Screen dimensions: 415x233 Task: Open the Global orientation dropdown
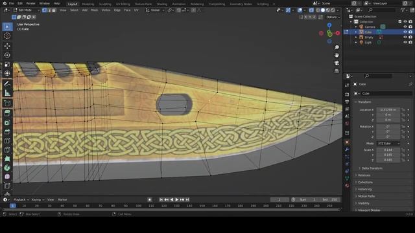(x=155, y=10)
